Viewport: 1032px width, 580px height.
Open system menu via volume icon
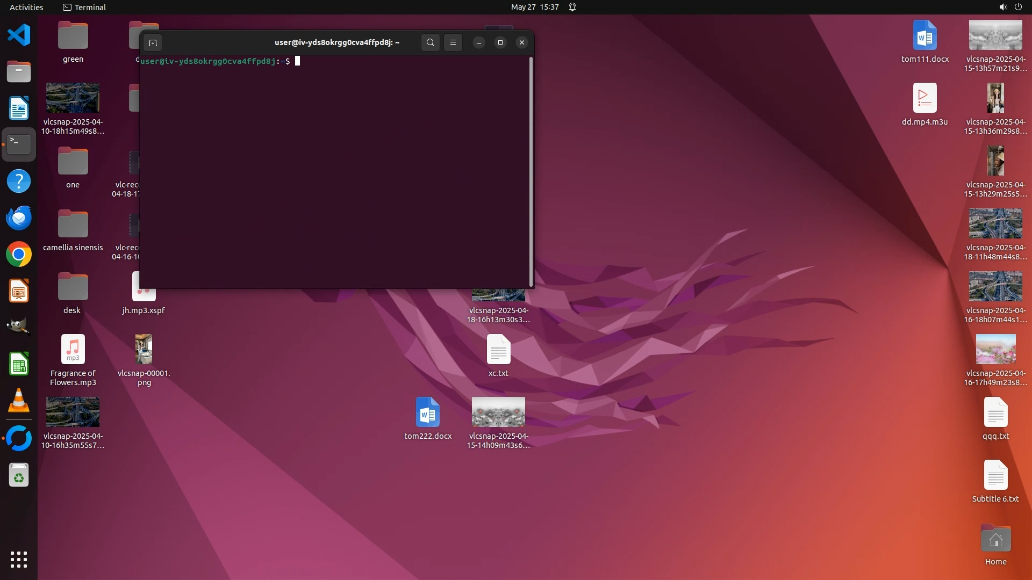point(1002,7)
